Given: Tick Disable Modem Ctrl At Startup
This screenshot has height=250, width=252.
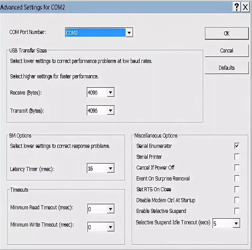Looking at the screenshot, I should [237, 200].
